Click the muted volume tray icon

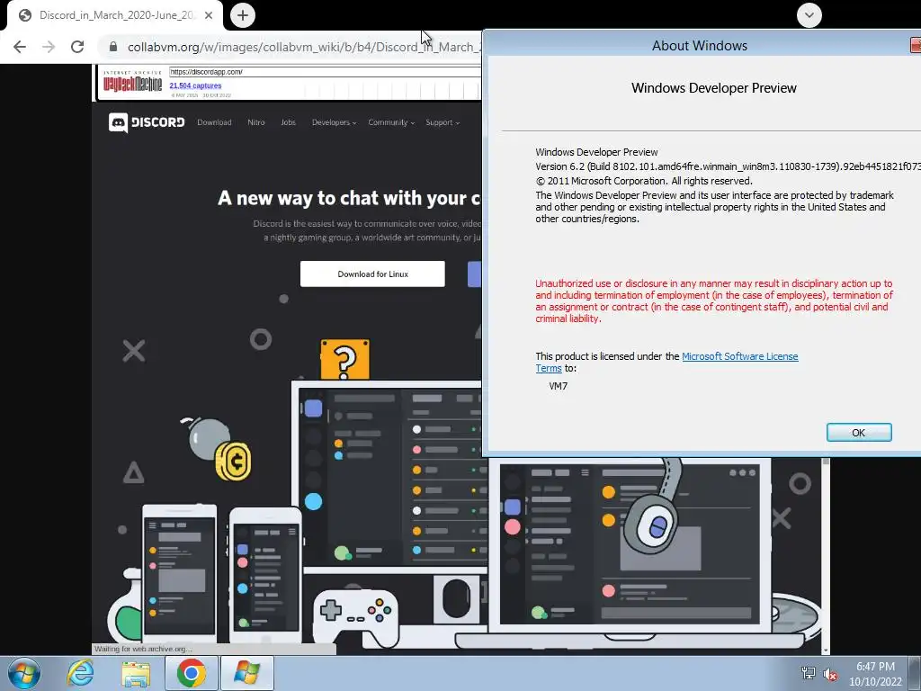click(830, 674)
